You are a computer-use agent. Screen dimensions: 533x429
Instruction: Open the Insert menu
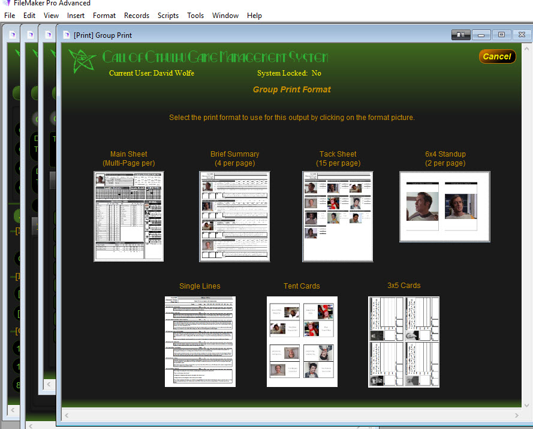76,16
